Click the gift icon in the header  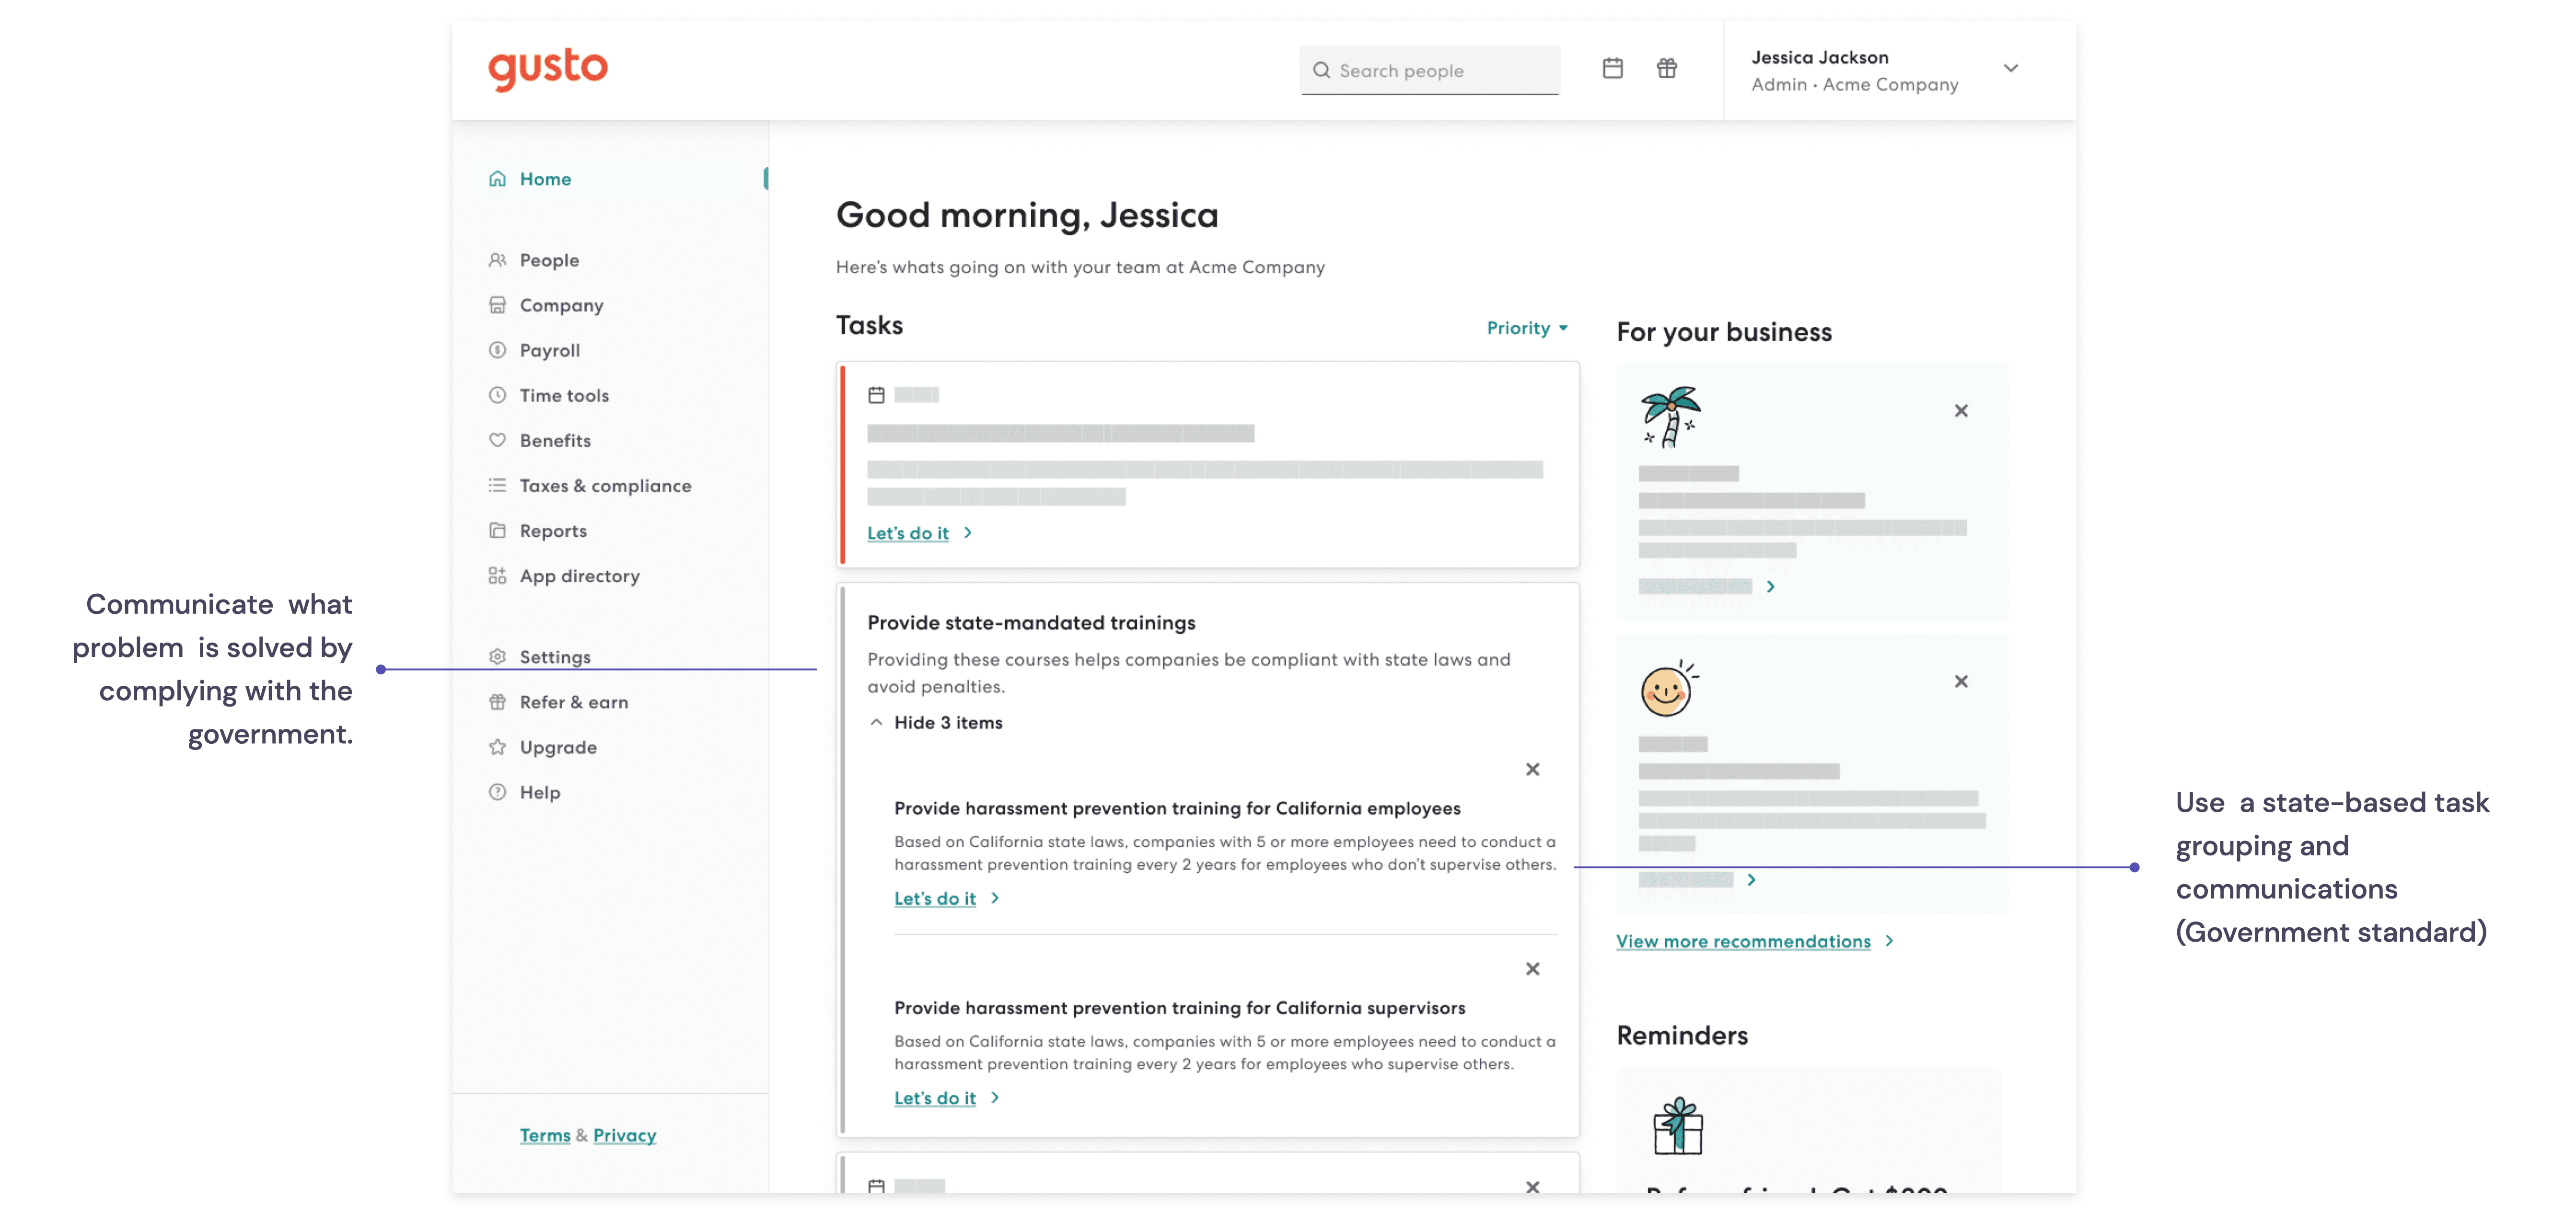tap(1666, 68)
